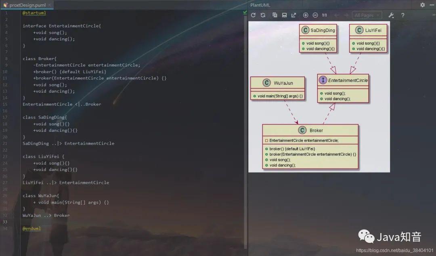Open PlantUML help question mark
This screenshot has height=256, width=436.
402,15
